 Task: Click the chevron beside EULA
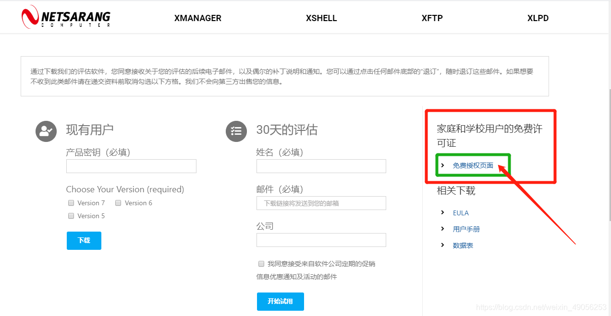tap(442, 212)
